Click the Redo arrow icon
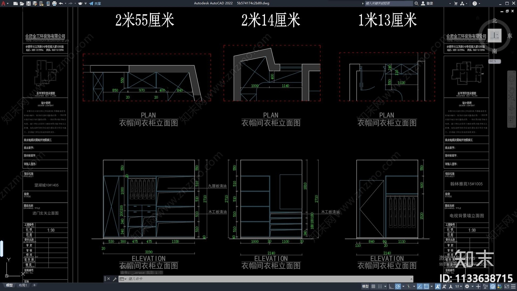Screen dimensions: 517x291 tap(70, 3)
